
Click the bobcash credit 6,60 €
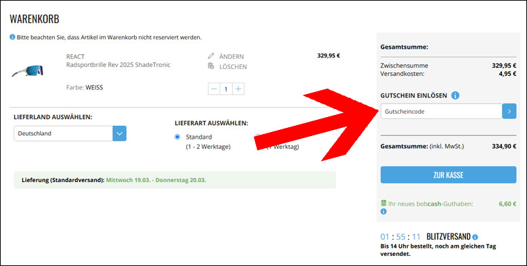[x=507, y=204]
